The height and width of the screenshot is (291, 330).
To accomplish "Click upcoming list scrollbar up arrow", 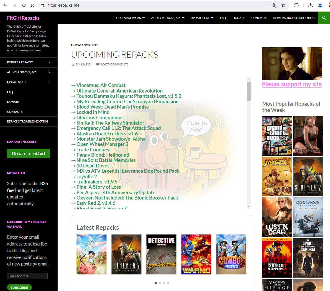I will pyautogui.click(x=249, y=79).
